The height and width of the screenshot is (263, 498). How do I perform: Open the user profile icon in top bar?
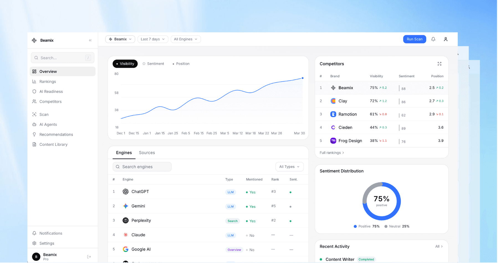point(446,39)
